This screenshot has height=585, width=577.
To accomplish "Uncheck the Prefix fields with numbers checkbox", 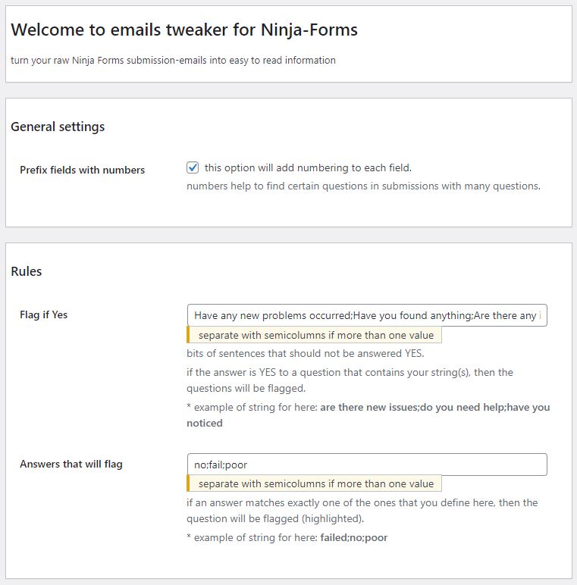I will coord(193,167).
